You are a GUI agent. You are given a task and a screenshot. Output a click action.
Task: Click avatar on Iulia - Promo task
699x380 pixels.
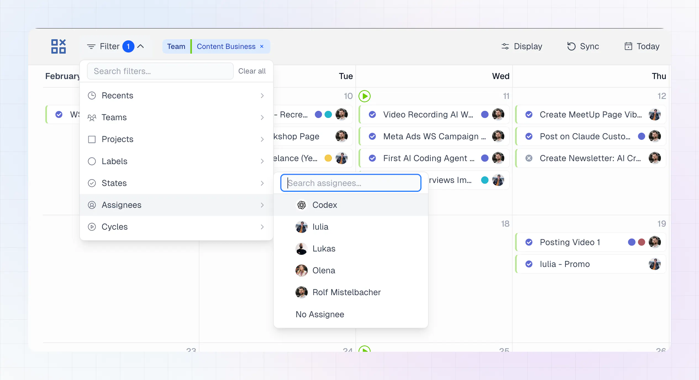point(655,264)
